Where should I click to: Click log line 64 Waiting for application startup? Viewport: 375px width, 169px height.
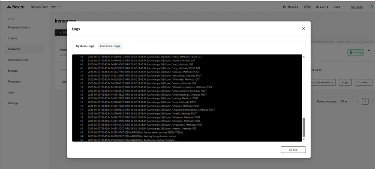click(132, 136)
